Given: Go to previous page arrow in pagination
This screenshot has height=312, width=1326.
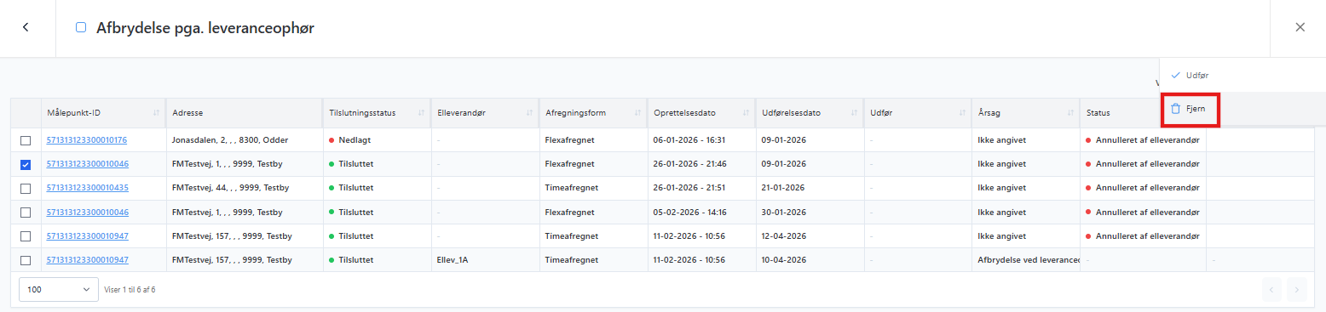Looking at the screenshot, I should [1272, 290].
